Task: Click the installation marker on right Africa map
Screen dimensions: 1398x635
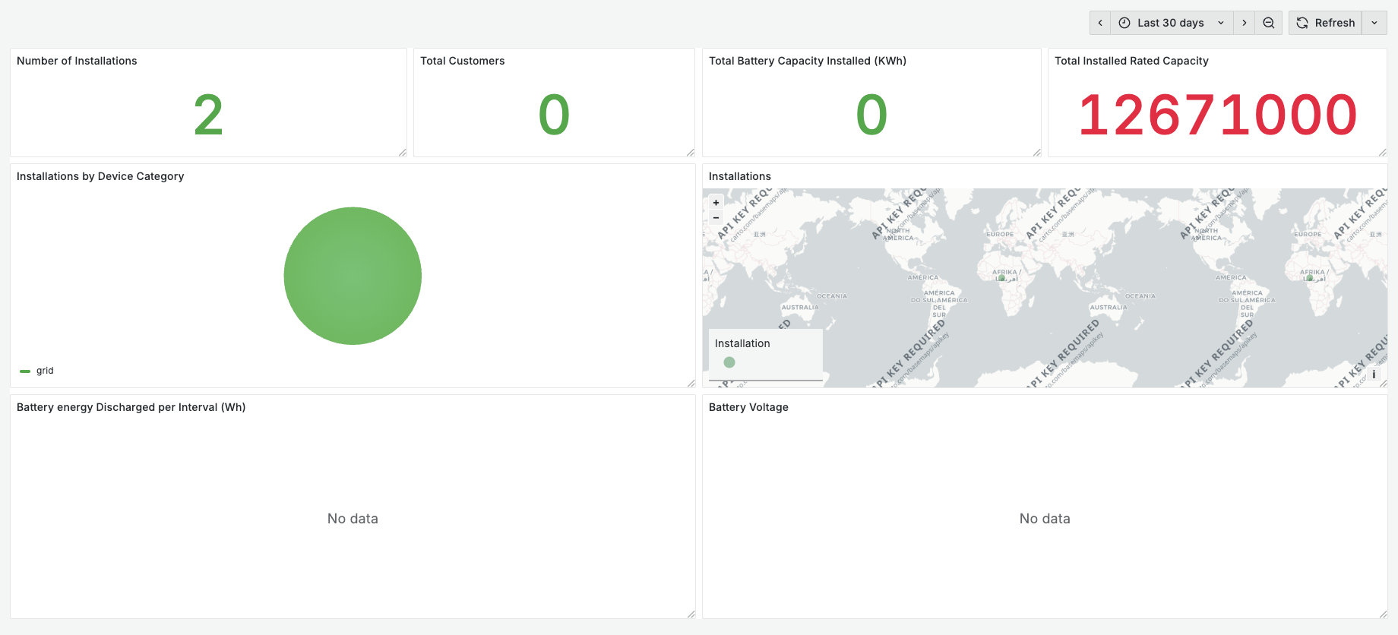Action: pos(1310,278)
